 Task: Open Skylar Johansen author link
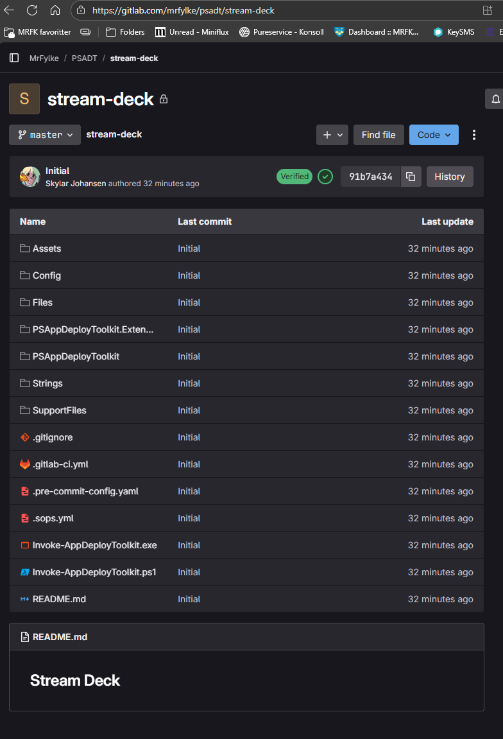pos(76,184)
